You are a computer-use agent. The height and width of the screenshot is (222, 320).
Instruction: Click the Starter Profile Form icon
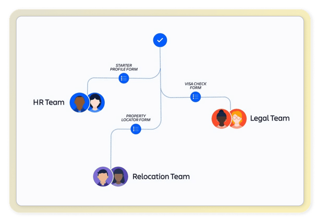pos(124,78)
